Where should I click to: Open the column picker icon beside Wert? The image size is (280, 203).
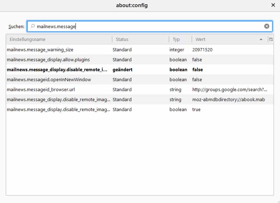[x=271, y=39]
